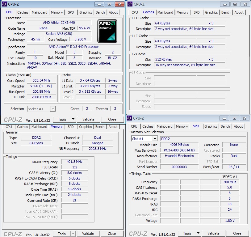Image resolution: width=251 pixels, height=237 pixels.
Task: Open the Memory tab in the Caches window
Action: (x=182, y=12)
